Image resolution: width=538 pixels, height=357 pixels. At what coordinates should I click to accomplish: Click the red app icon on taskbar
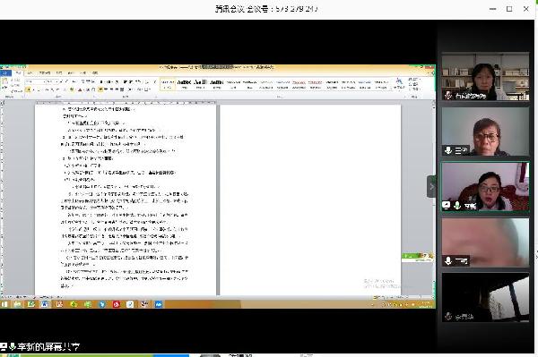point(116,304)
